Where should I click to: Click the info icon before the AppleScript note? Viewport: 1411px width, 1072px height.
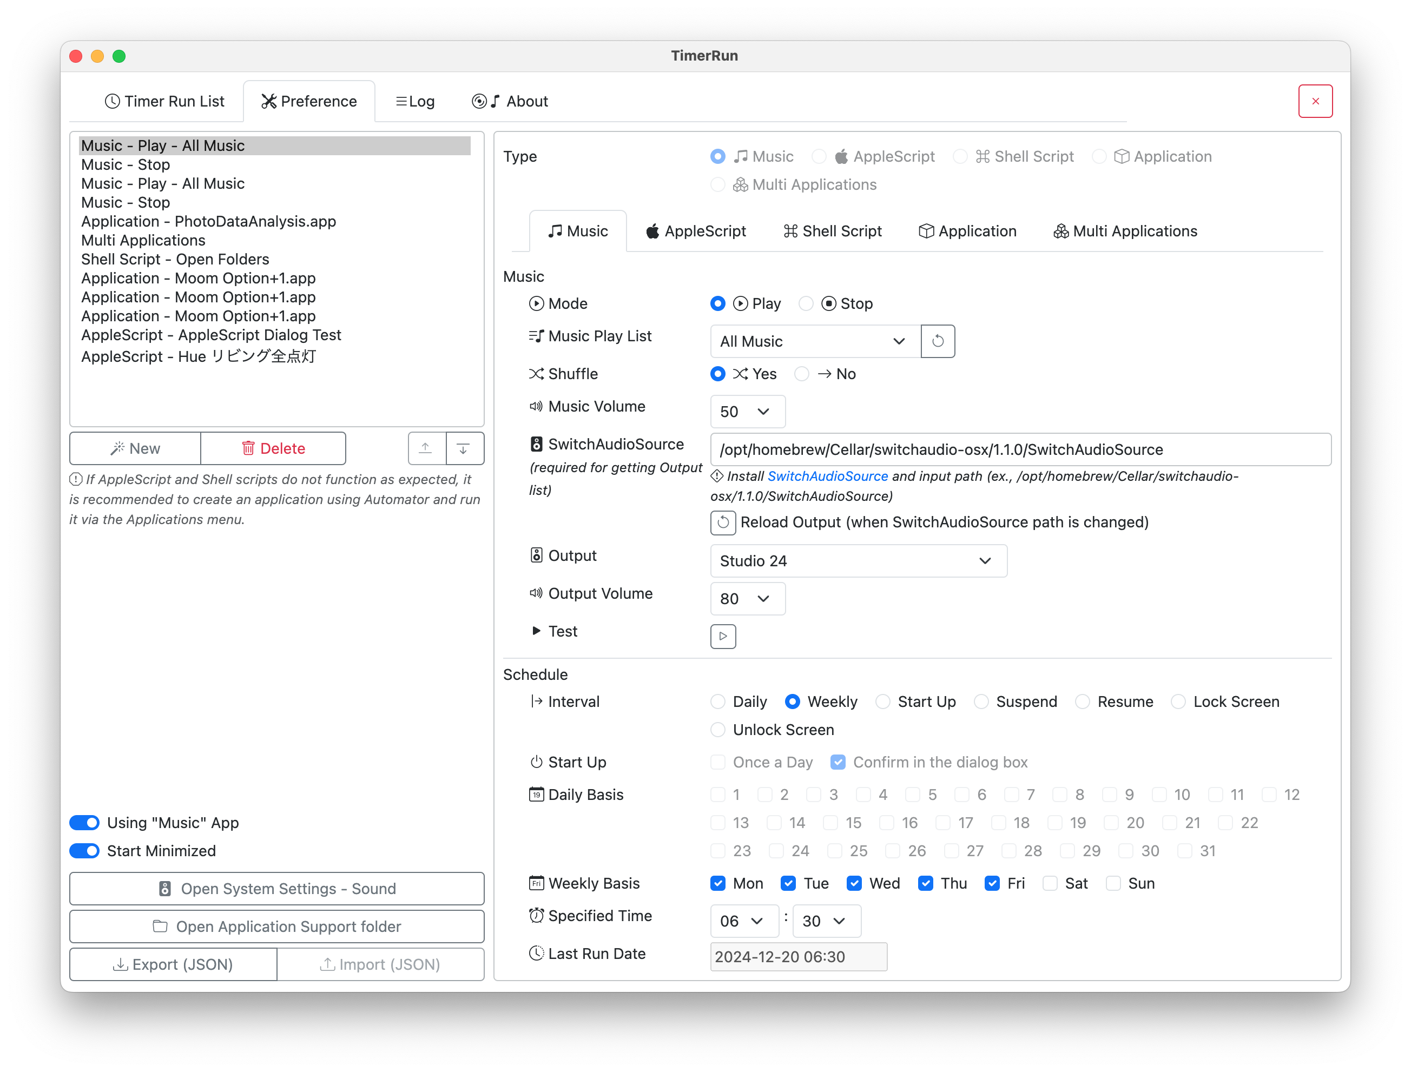[76, 479]
